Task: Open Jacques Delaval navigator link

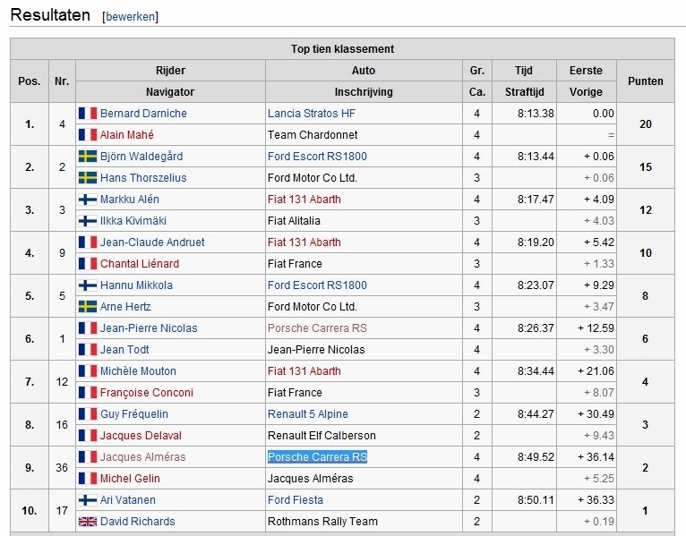Action: click(141, 435)
